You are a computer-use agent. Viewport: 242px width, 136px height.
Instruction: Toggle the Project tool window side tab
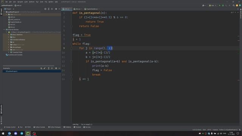[1, 12]
